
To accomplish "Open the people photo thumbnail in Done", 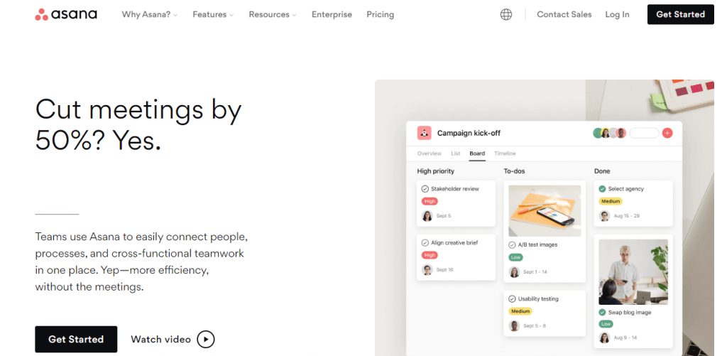I will pos(633,272).
